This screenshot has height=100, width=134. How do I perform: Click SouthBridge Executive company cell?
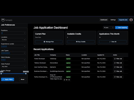coord(57,71)
